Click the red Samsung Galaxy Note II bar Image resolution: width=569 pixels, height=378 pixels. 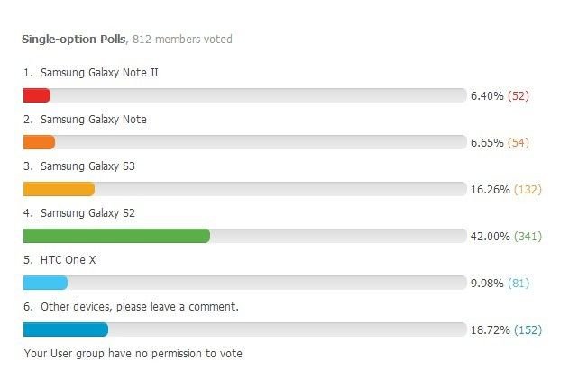tap(37, 95)
